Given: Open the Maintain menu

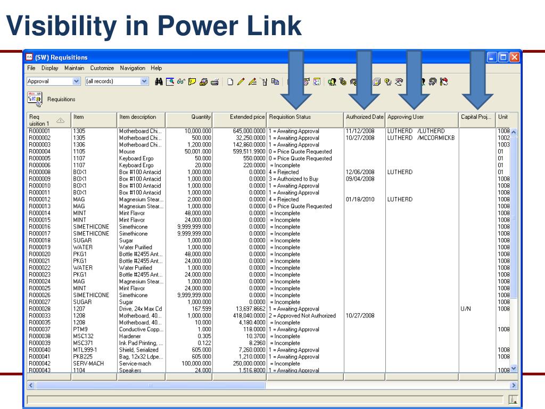Looking at the screenshot, I should pyautogui.click(x=74, y=68).
